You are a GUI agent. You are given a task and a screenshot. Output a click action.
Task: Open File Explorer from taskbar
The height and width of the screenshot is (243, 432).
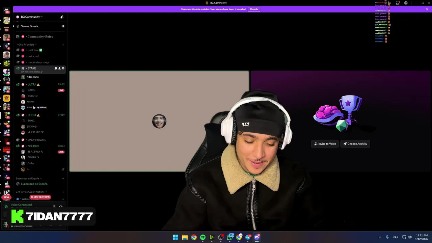pyautogui.click(x=185, y=237)
